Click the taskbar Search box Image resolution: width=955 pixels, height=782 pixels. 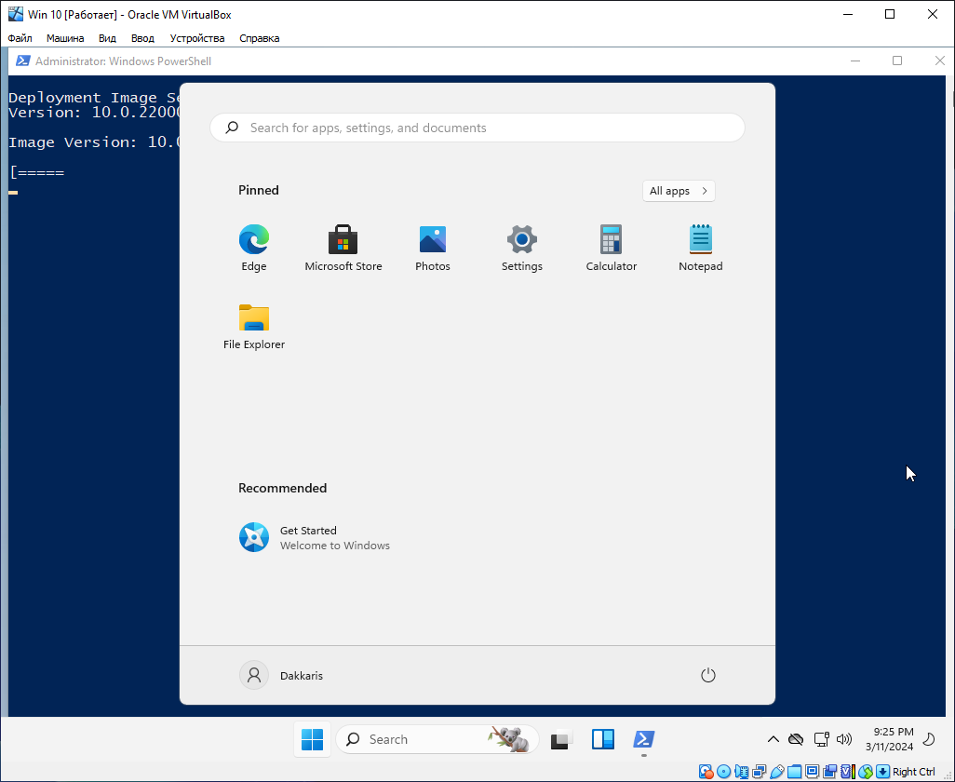tap(437, 739)
